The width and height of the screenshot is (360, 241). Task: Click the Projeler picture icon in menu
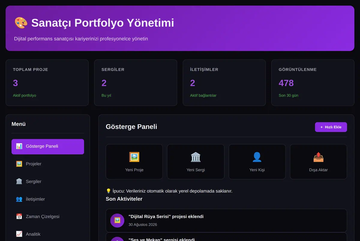(x=19, y=164)
